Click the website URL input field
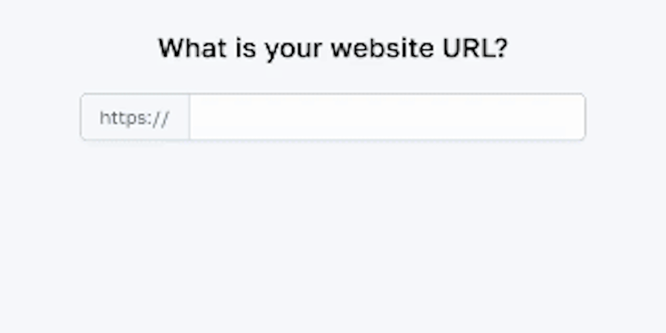Screen dimensions: 666x333 [x=387, y=117]
